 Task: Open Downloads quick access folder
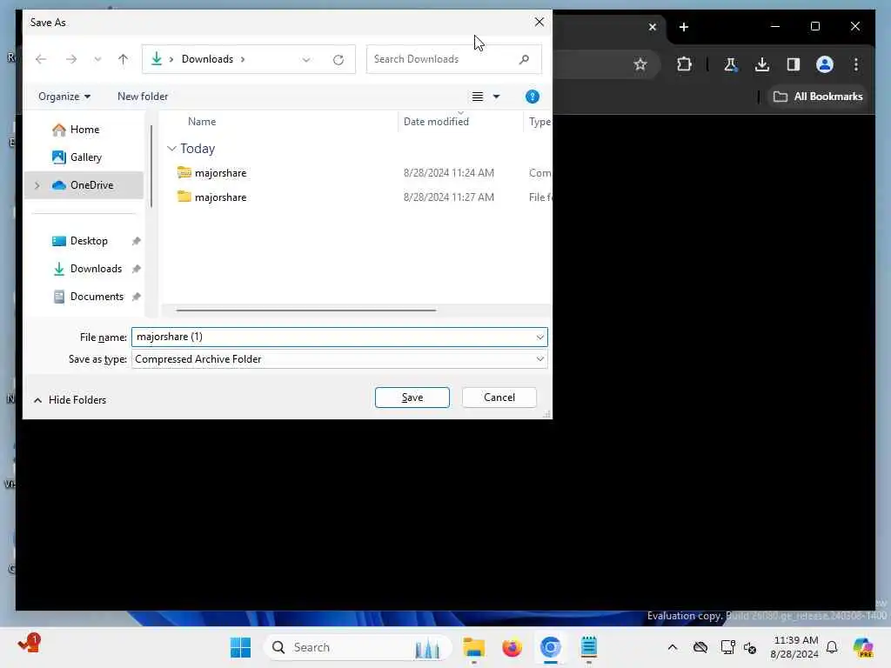96,269
